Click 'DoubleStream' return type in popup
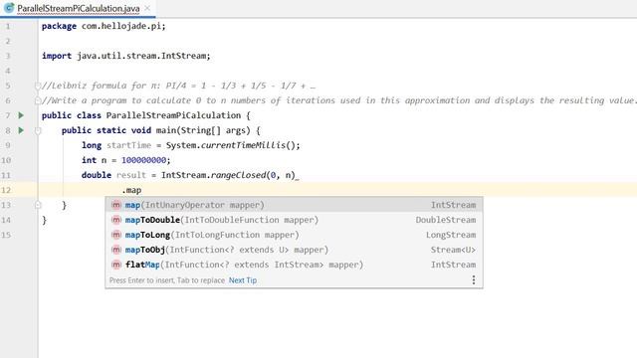637x358 pixels. pyautogui.click(x=445, y=220)
